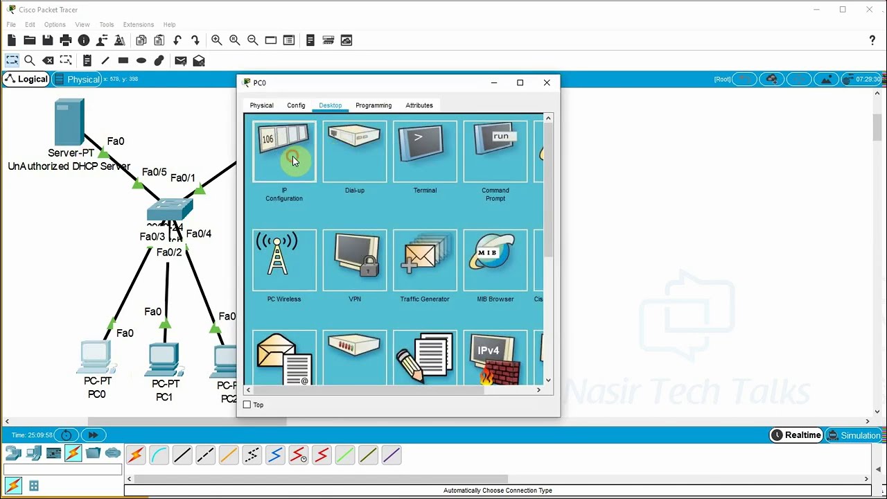
Task: Select the Draw Ellipse tool
Action: [x=141, y=60]
